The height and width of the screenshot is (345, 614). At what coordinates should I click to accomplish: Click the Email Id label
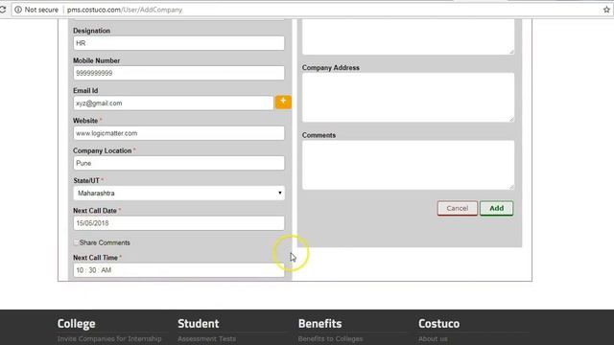pyautogui.click(x=85, y=91)
